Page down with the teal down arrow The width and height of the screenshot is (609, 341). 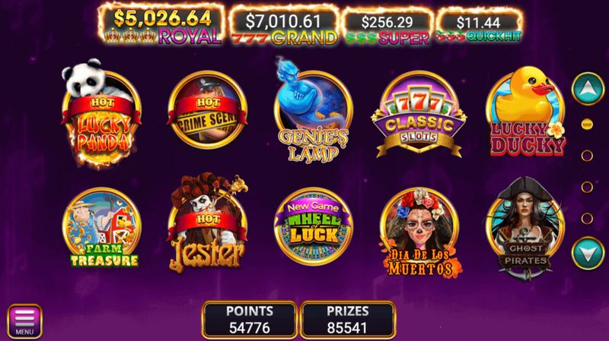point(588,253)
